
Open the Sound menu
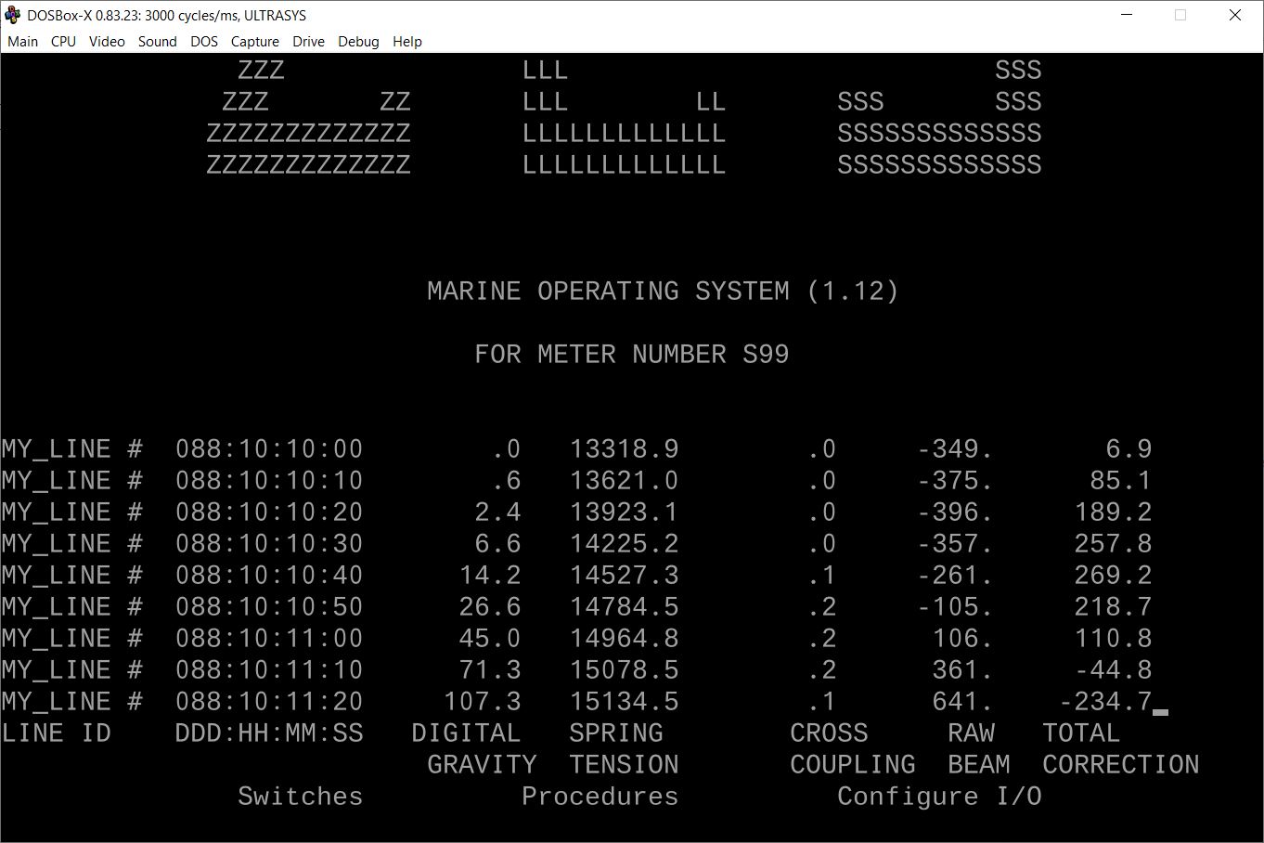pyautogui.click(x=157, y=42)
